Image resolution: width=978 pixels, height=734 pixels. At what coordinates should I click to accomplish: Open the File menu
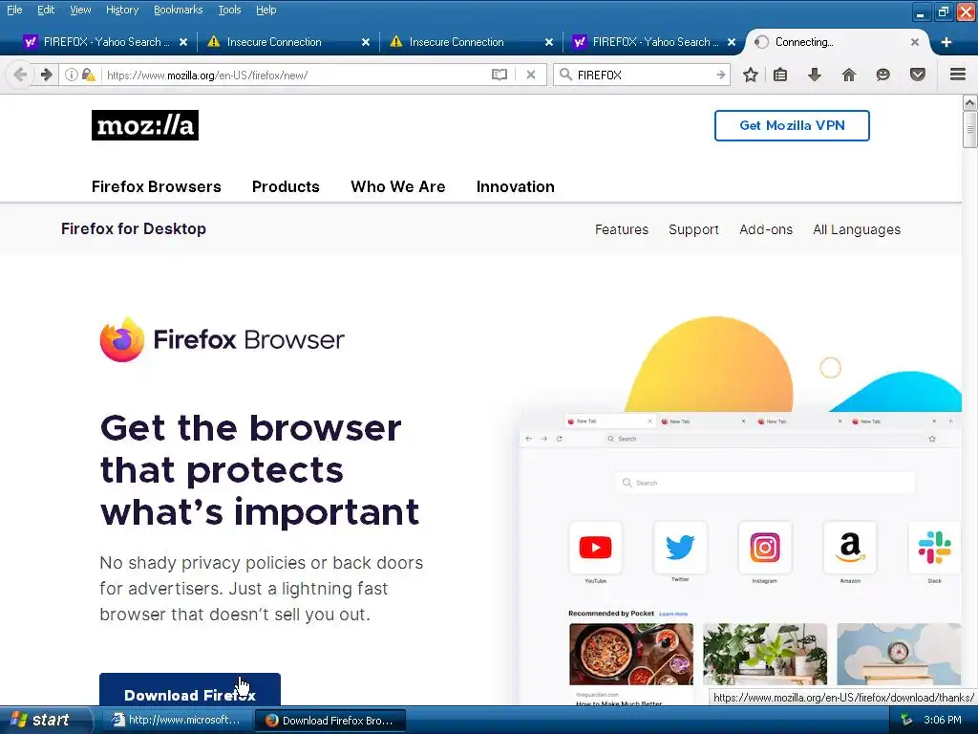click(14, 10)
